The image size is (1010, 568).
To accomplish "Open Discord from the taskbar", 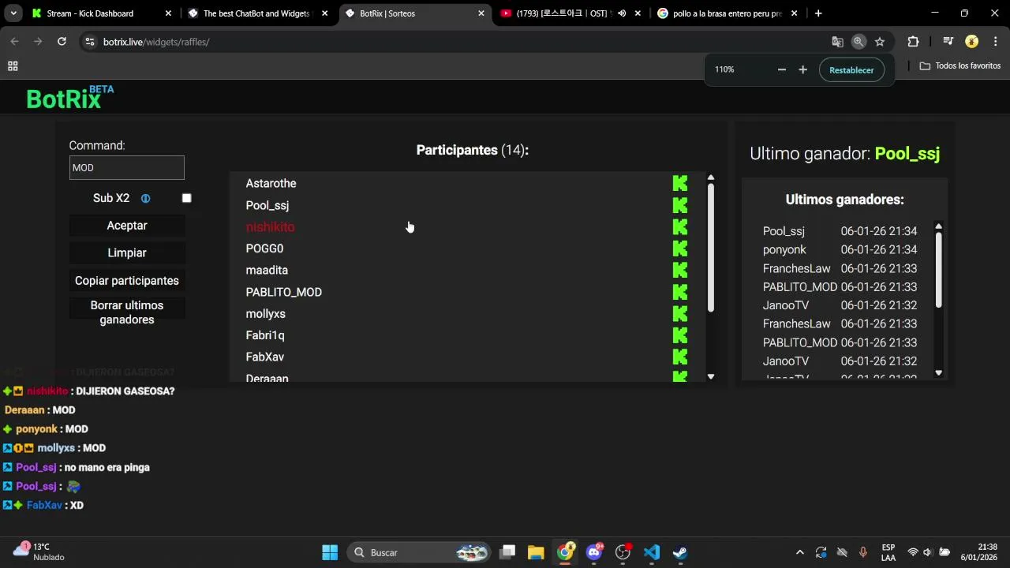I will point(594,552).
